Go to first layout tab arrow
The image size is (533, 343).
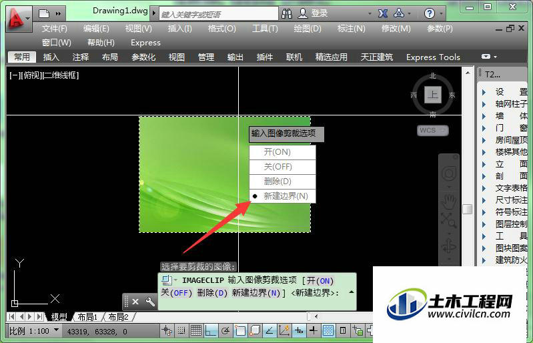click(11, 317)
